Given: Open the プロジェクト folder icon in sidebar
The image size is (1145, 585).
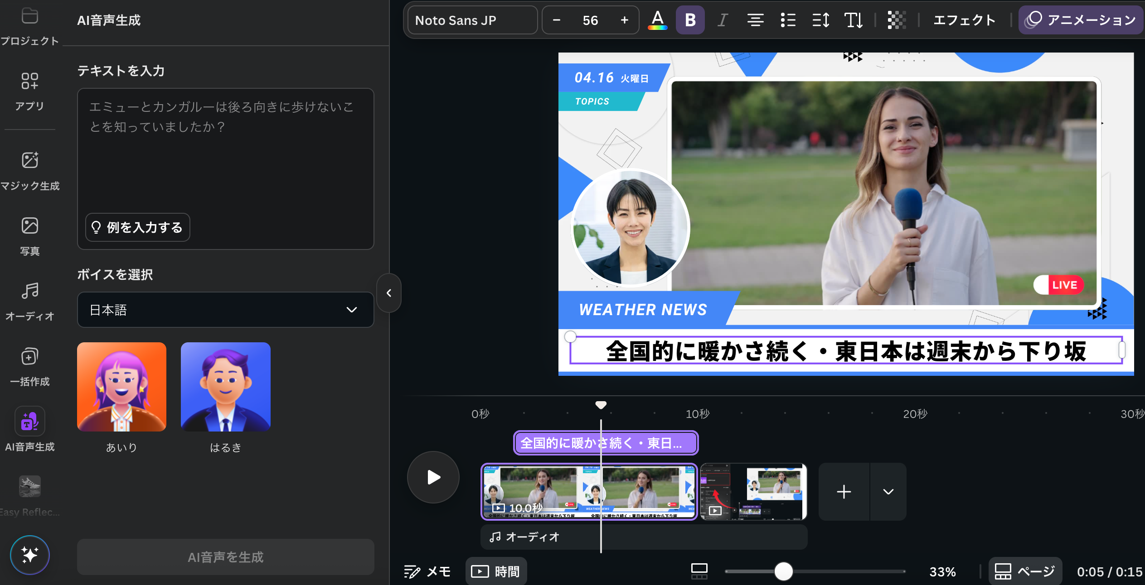Looking at the screenshot, I should tap(30, 16).
